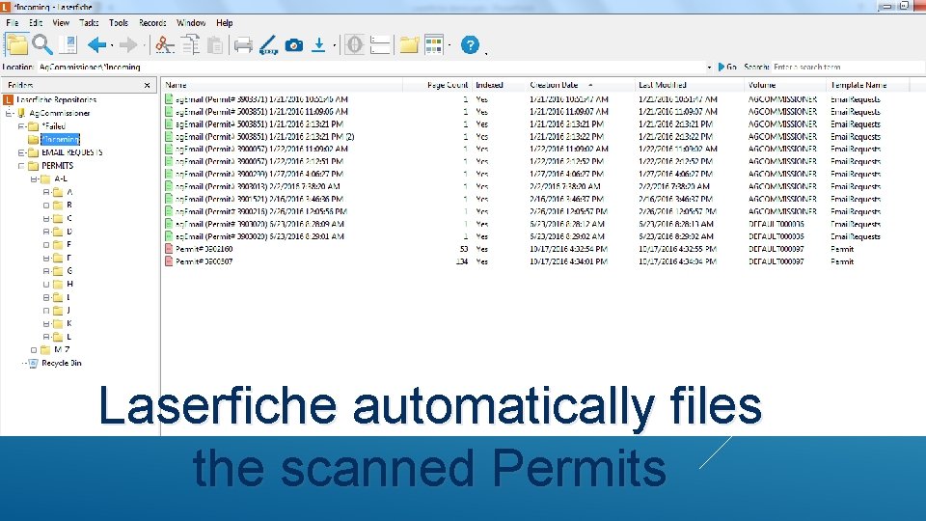The width and height of the screenshot is (926, 521).
Task: Expand the G subfolder node
Action: pyautogui.click(x=46, y=271)
